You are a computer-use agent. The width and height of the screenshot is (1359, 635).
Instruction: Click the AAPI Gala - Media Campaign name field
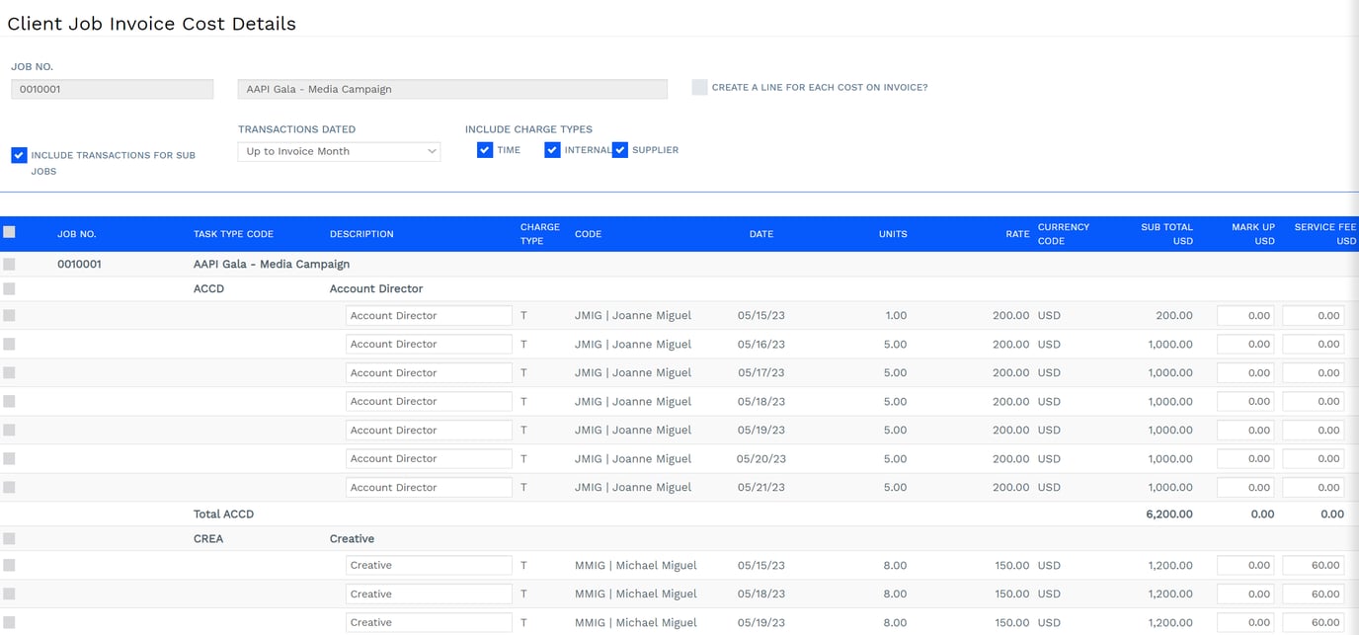click(452, 89)
